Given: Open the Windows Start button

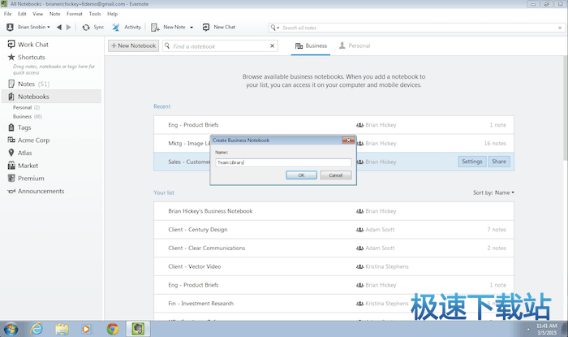Looking at the screenshot, I should pos(11,329).
